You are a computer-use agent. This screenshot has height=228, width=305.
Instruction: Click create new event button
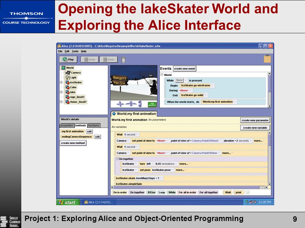[x=184, y=69]
